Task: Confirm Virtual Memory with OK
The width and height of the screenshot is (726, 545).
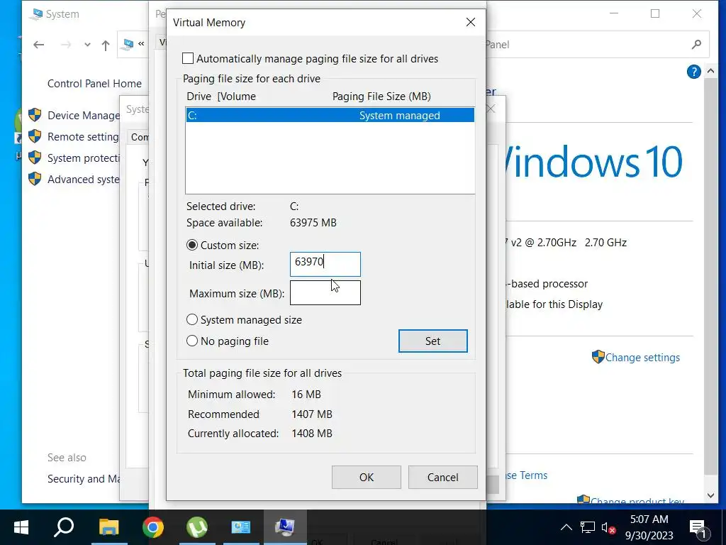Action: tap(367, 478)
